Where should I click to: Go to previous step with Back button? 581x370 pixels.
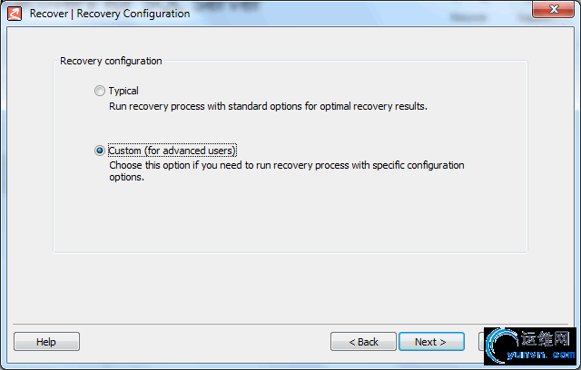tap(363, 342)
